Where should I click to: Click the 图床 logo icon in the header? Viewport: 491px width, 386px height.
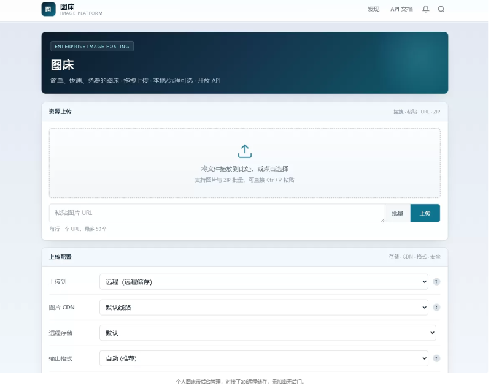[x=48, y=9]
